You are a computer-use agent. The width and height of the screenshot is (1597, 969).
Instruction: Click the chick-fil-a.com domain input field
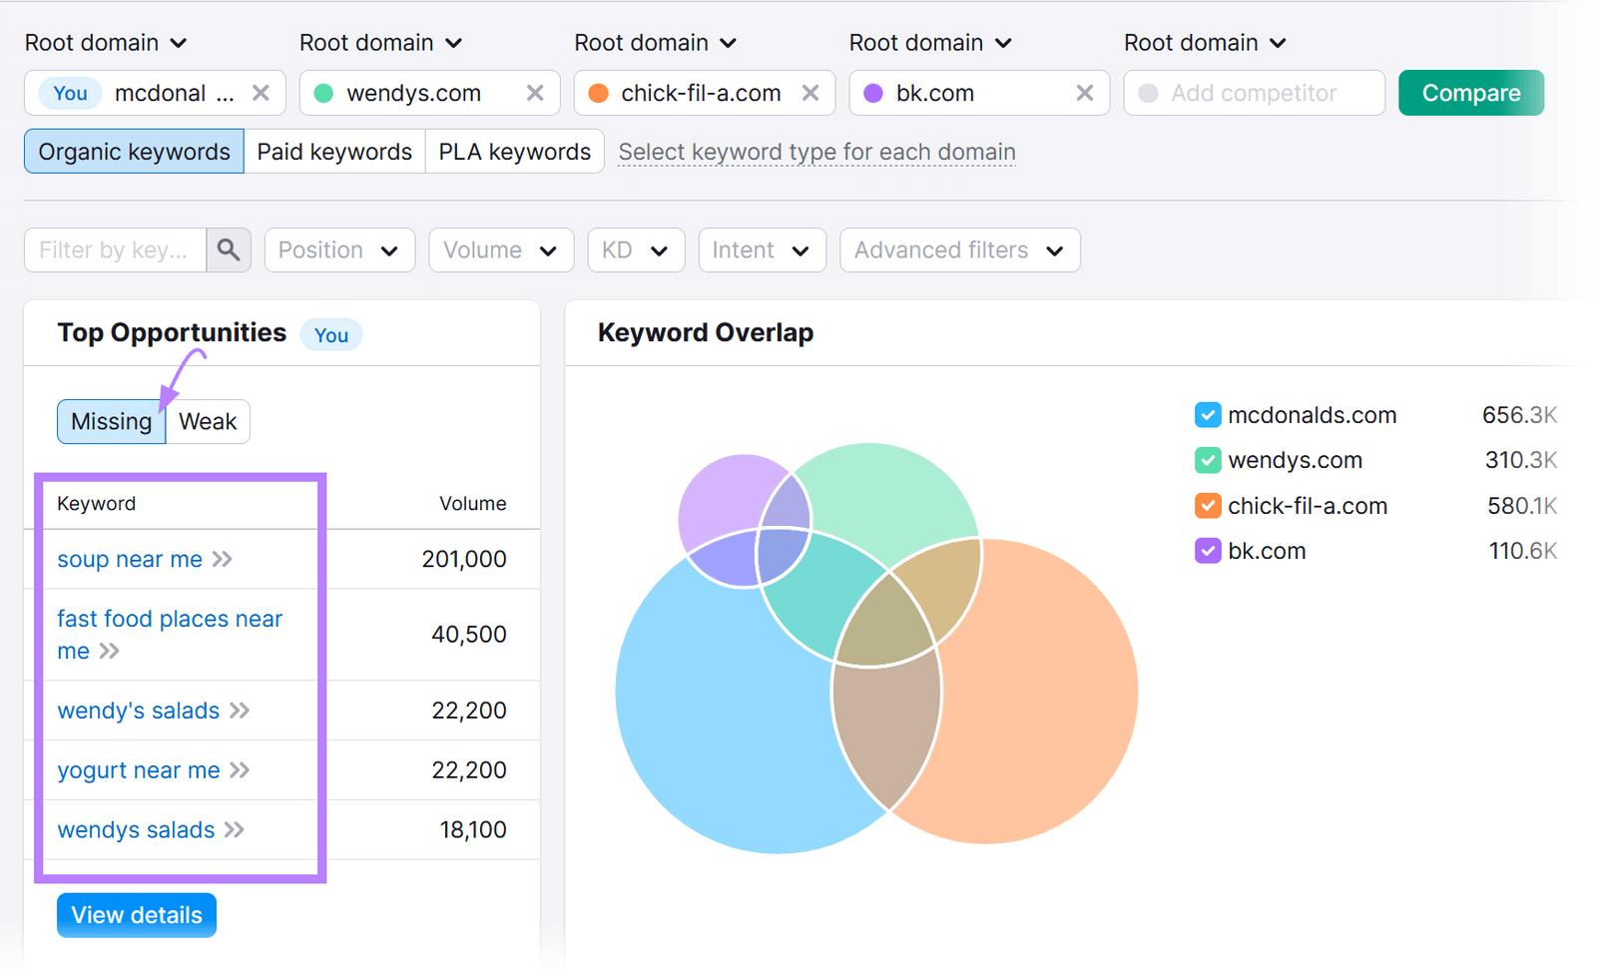(705, 93)
